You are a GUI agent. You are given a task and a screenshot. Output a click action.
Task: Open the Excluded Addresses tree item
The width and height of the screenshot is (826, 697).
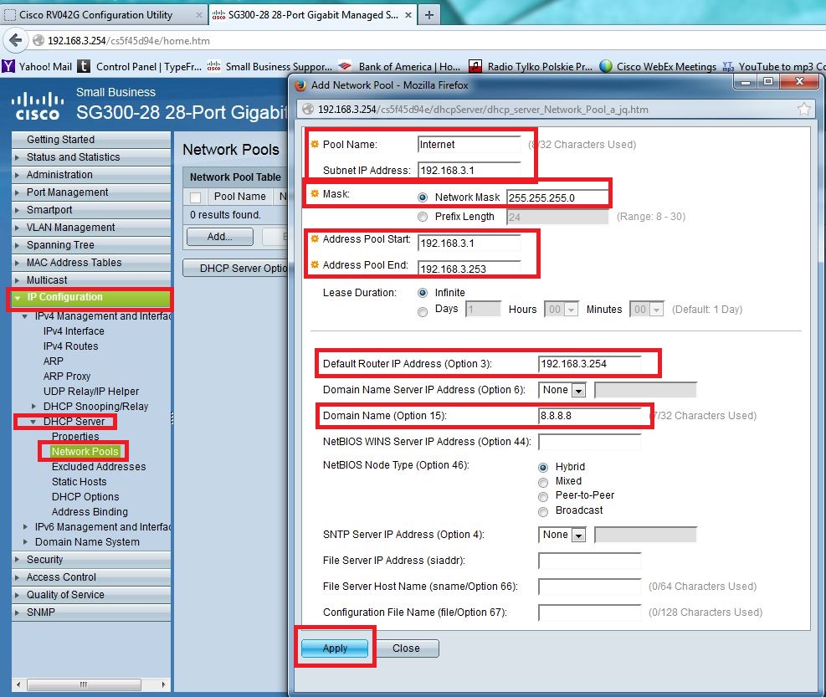[x=99, y=467]
